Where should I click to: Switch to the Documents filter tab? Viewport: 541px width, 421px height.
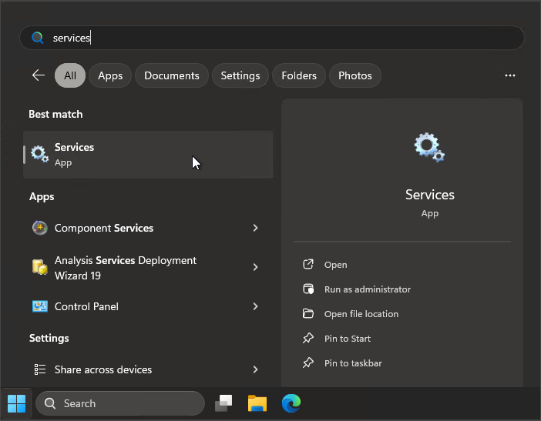172,75
